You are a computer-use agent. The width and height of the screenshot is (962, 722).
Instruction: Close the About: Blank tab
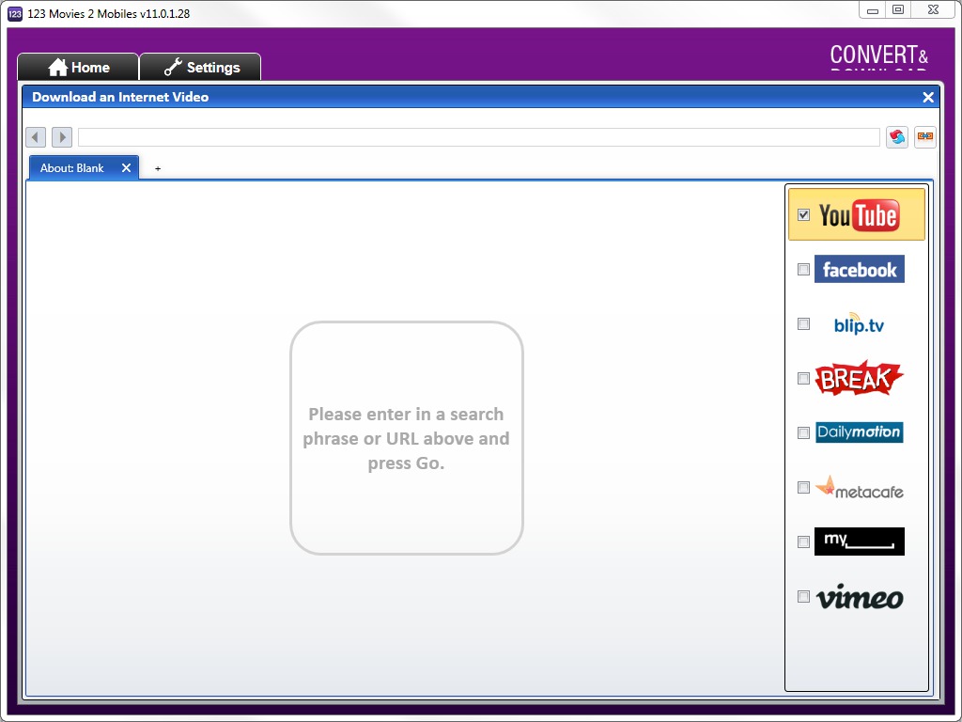tap(127, 168)
